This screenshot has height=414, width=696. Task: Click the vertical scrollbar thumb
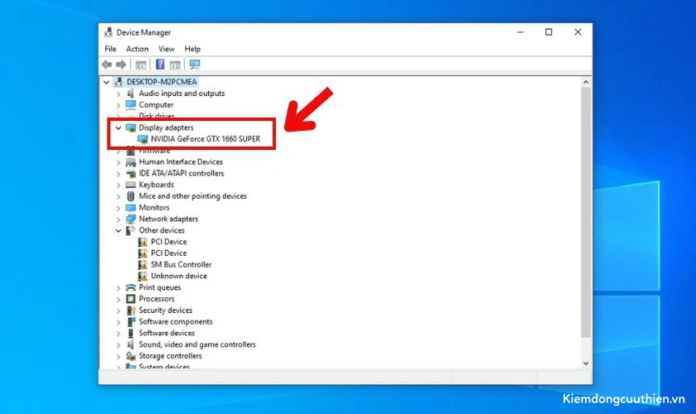coord(586,212)
